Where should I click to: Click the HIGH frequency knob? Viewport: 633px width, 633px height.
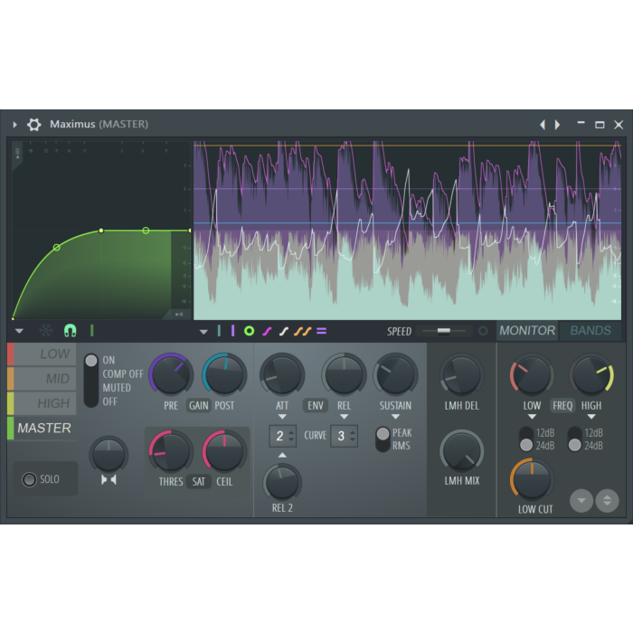[x=591, y=374]
